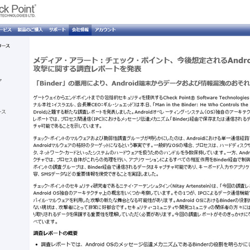The image size is (250, 250).
Task: Click the bullet item starting 調査レポートでは、Android OS
Action: pyautogui.click(x=145, y=244)
